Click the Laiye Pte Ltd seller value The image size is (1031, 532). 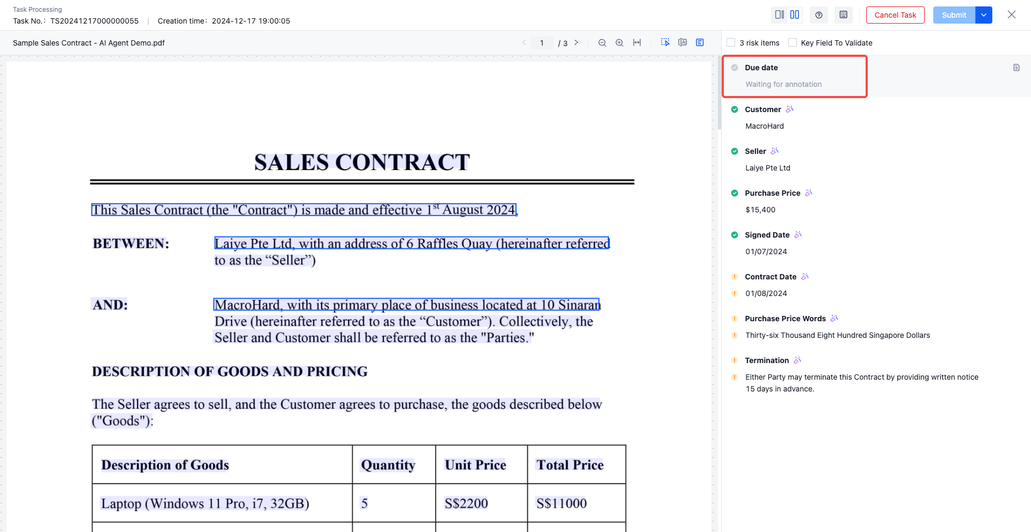[x=768, y=168]
